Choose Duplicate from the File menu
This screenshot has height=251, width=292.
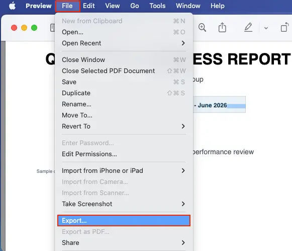tap(124, 93)
